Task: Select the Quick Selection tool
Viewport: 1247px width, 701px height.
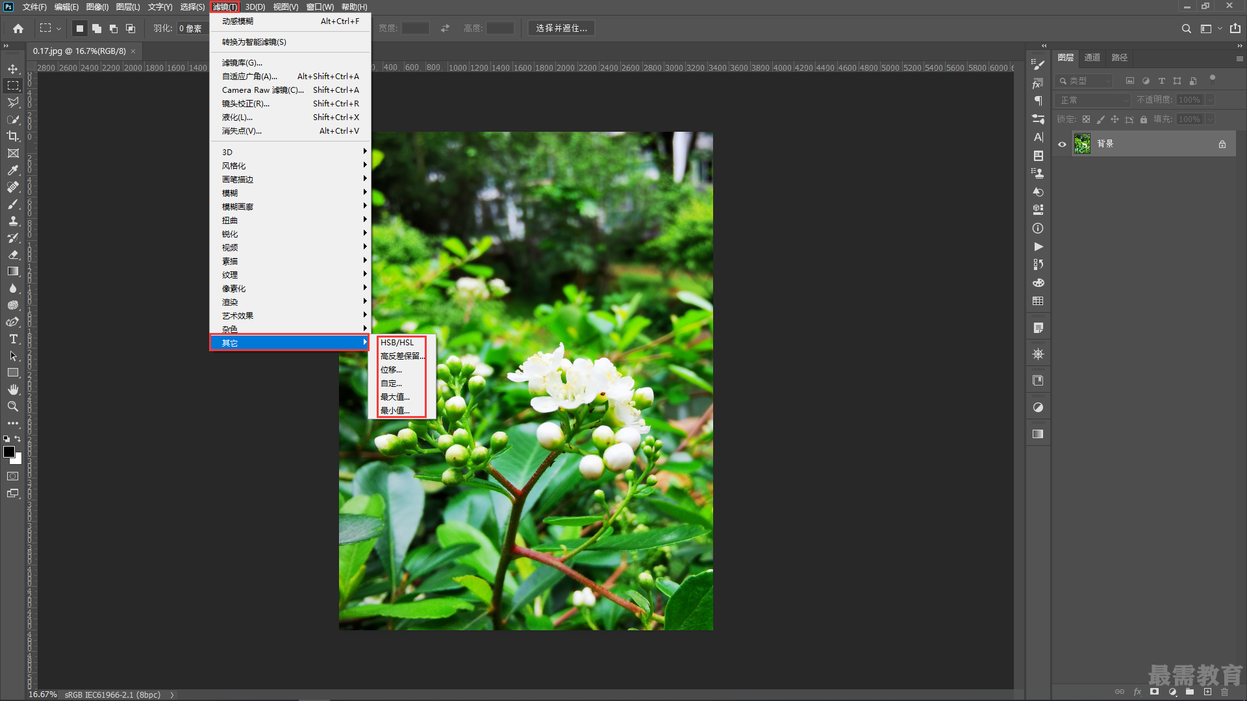Action: coord(13,119)
